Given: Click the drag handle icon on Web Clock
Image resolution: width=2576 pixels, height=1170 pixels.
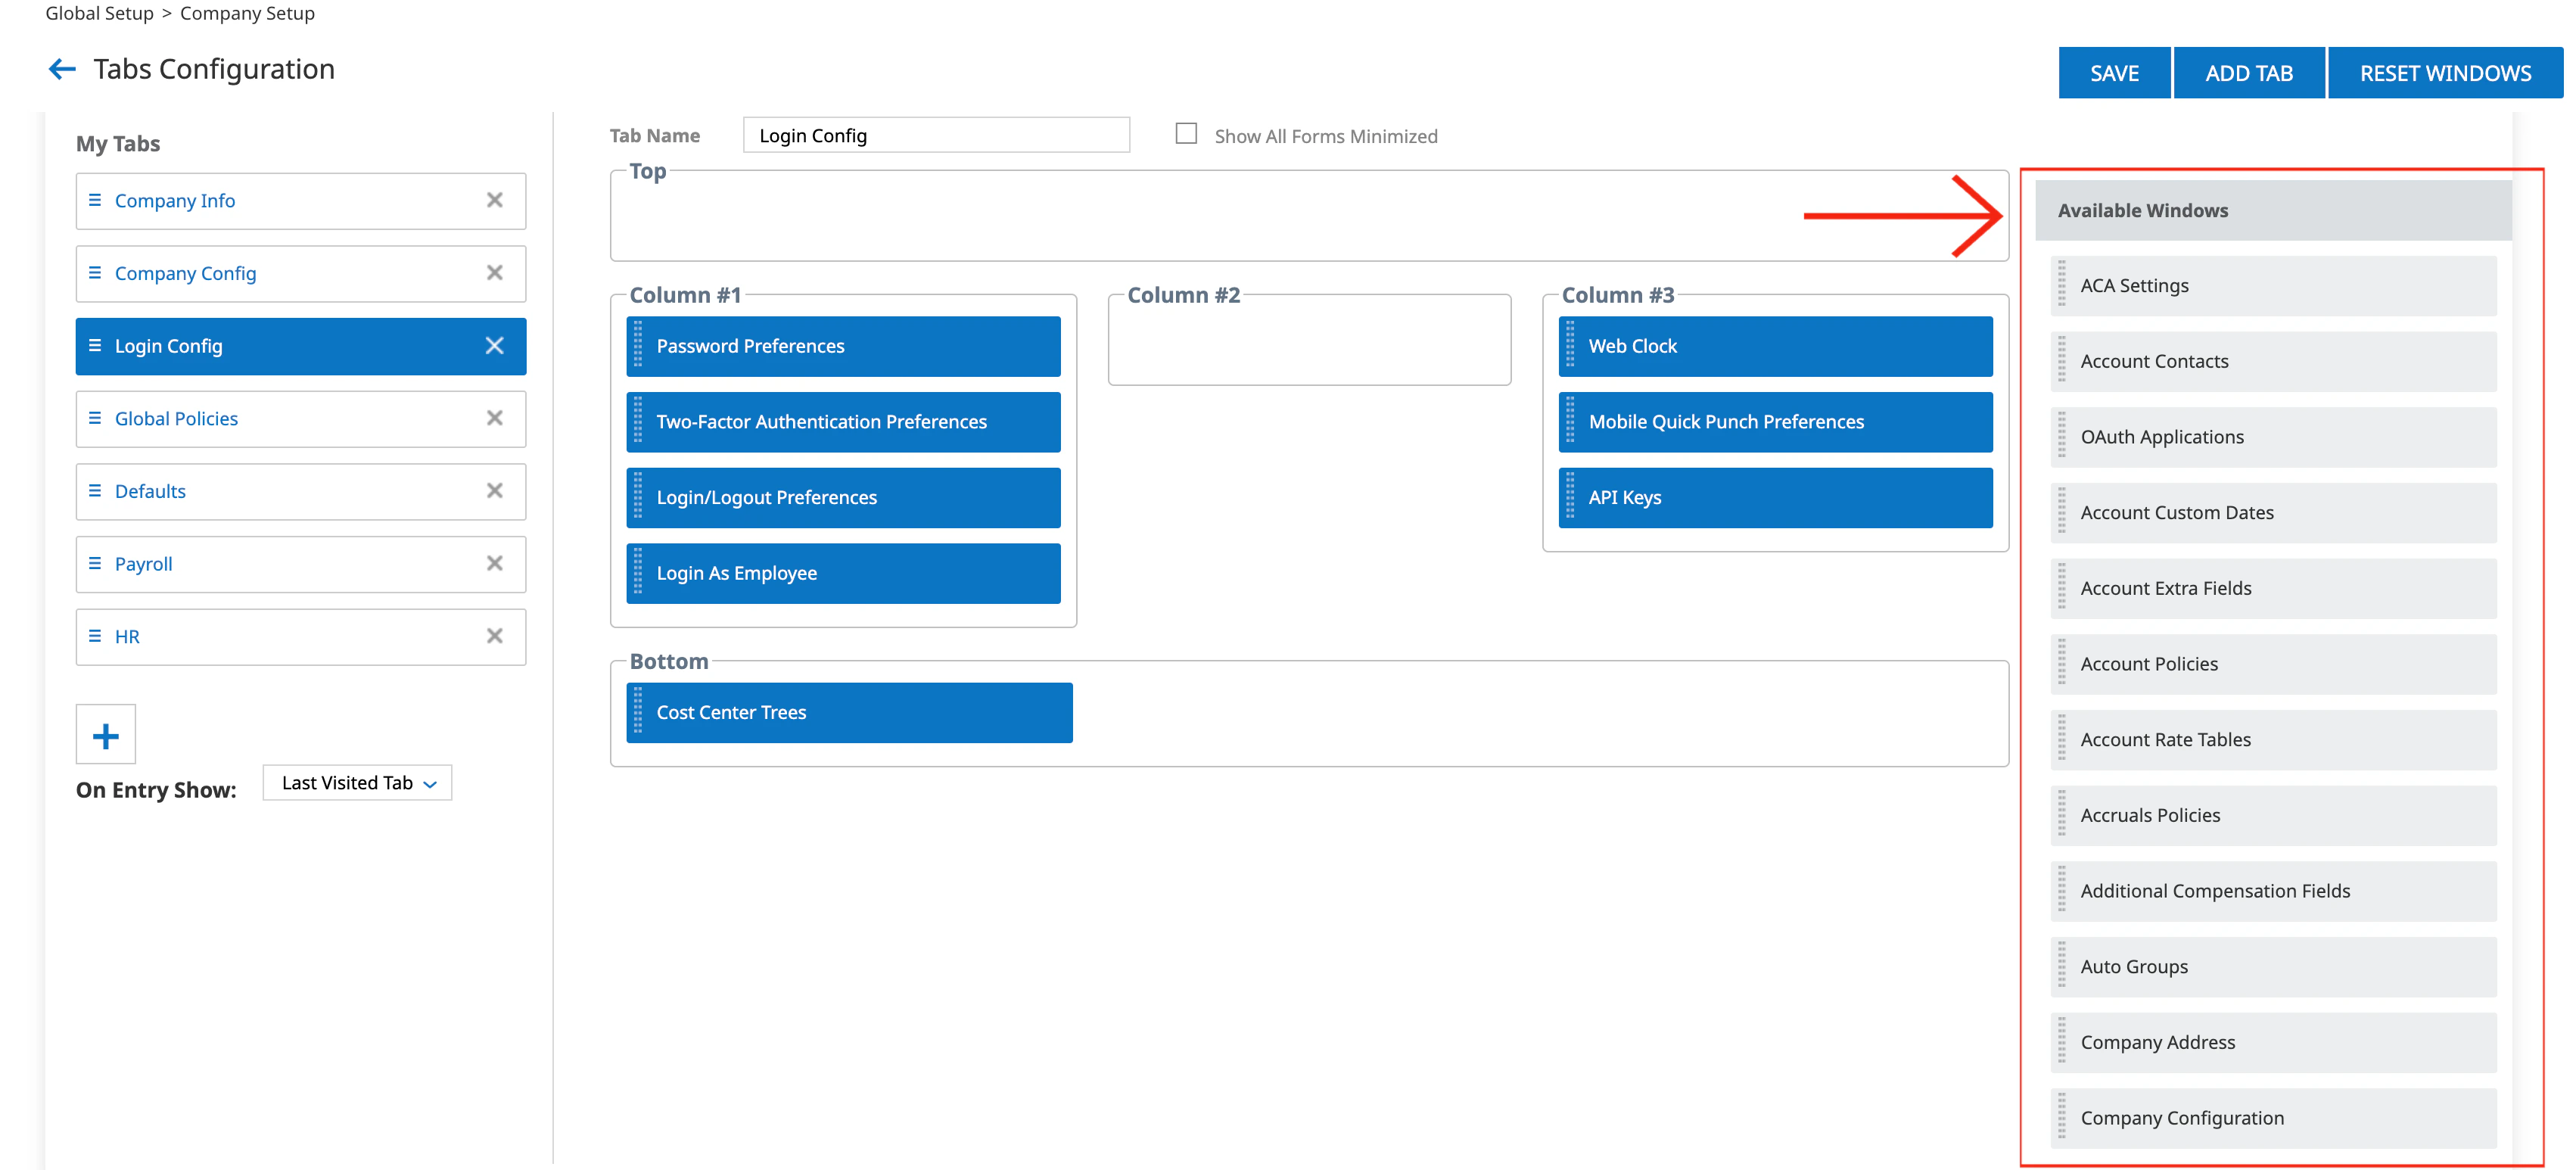Looking at the screenshot, I should tap(1570, 345).
